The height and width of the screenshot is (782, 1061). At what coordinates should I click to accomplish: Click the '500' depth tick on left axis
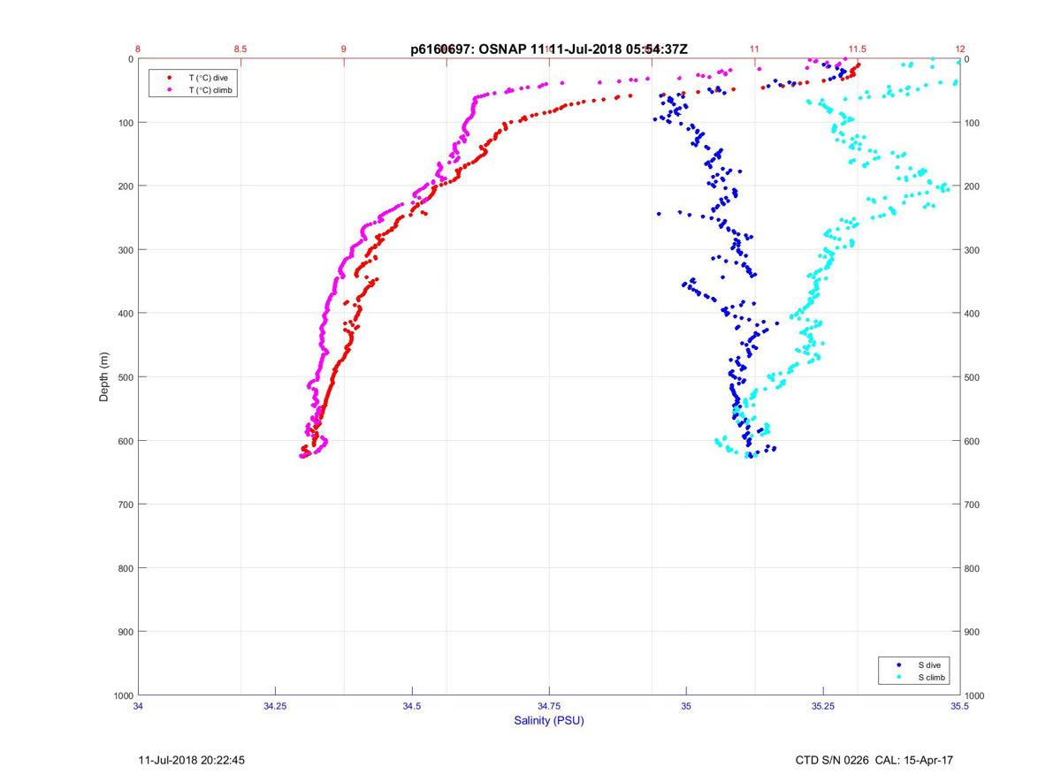[125, 377]
